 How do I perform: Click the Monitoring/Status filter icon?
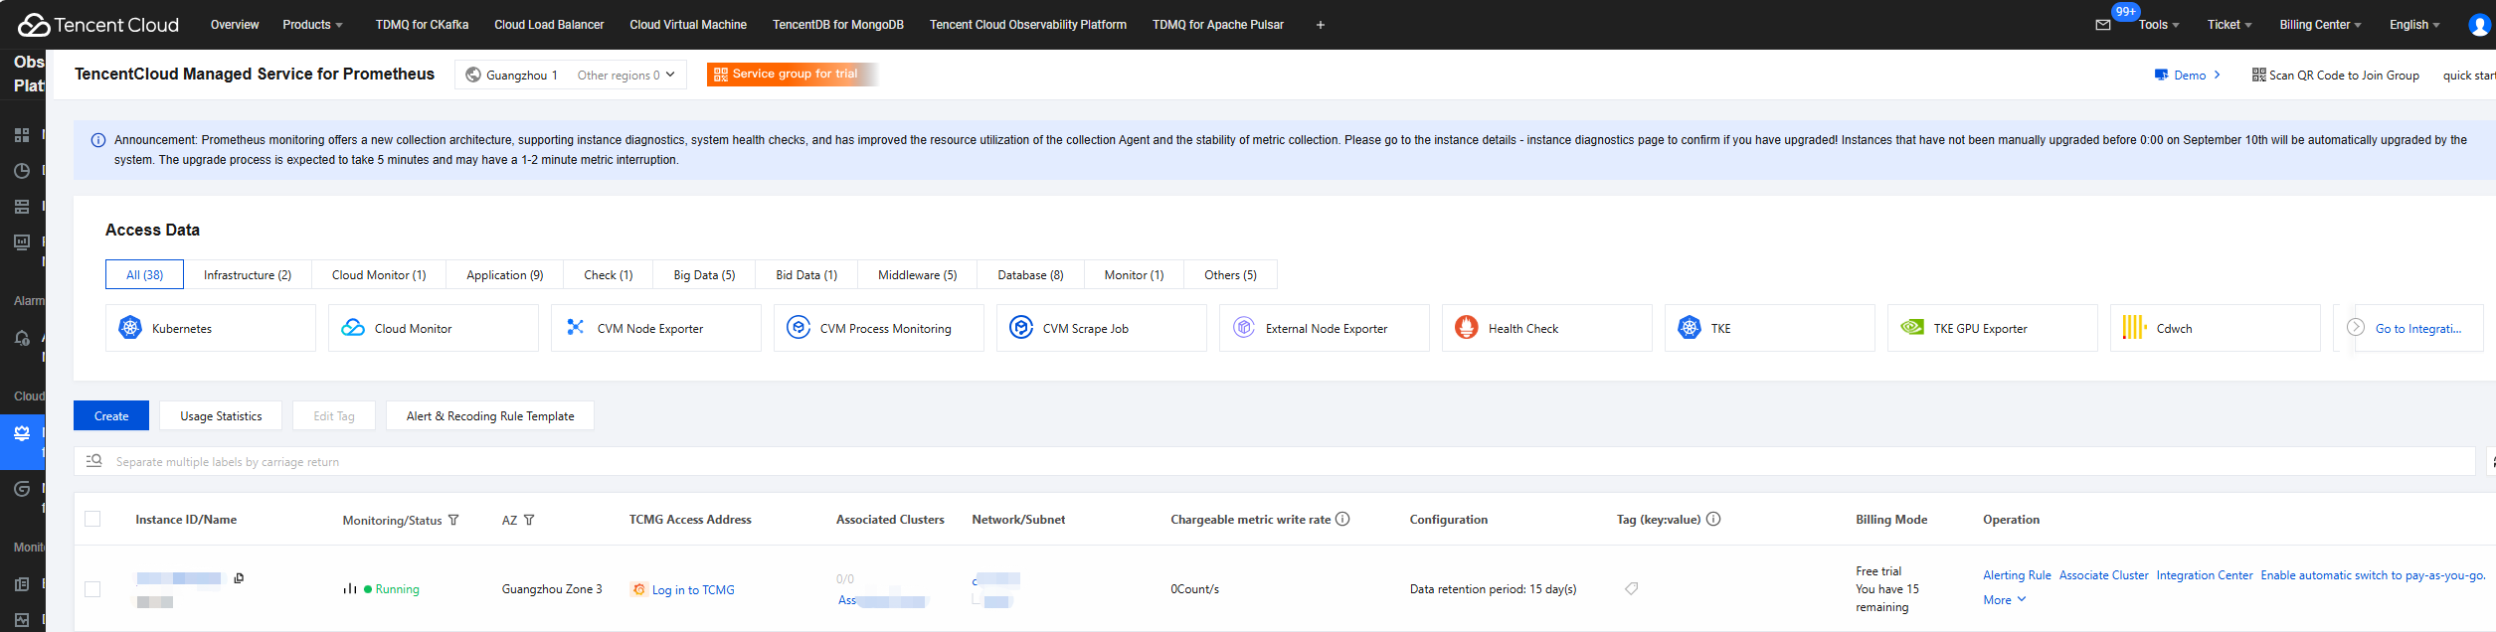[453, 520]
